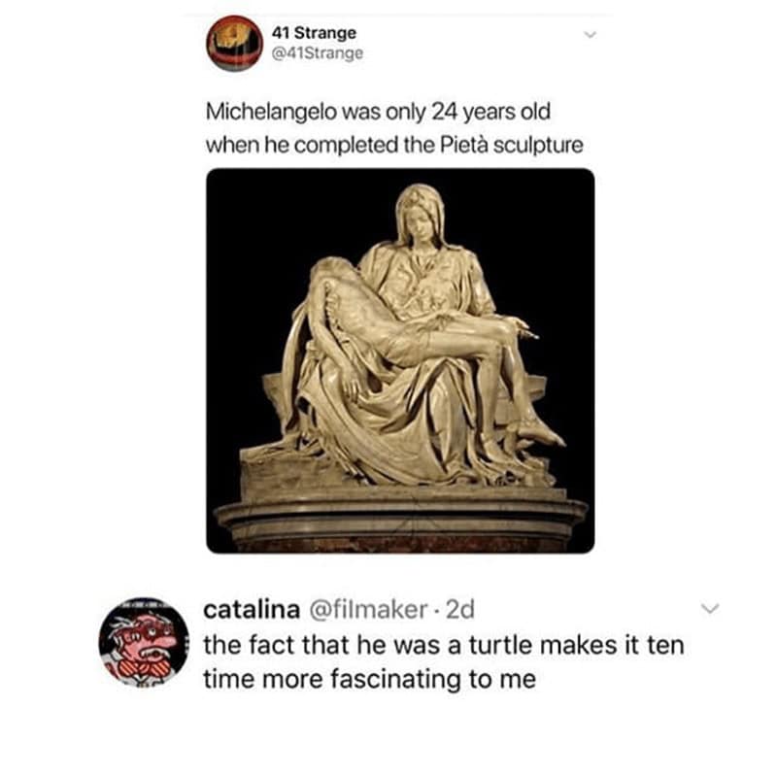Expand the chevron menu on catalina's reply
The image size is (777, 775).
(711, 608)
